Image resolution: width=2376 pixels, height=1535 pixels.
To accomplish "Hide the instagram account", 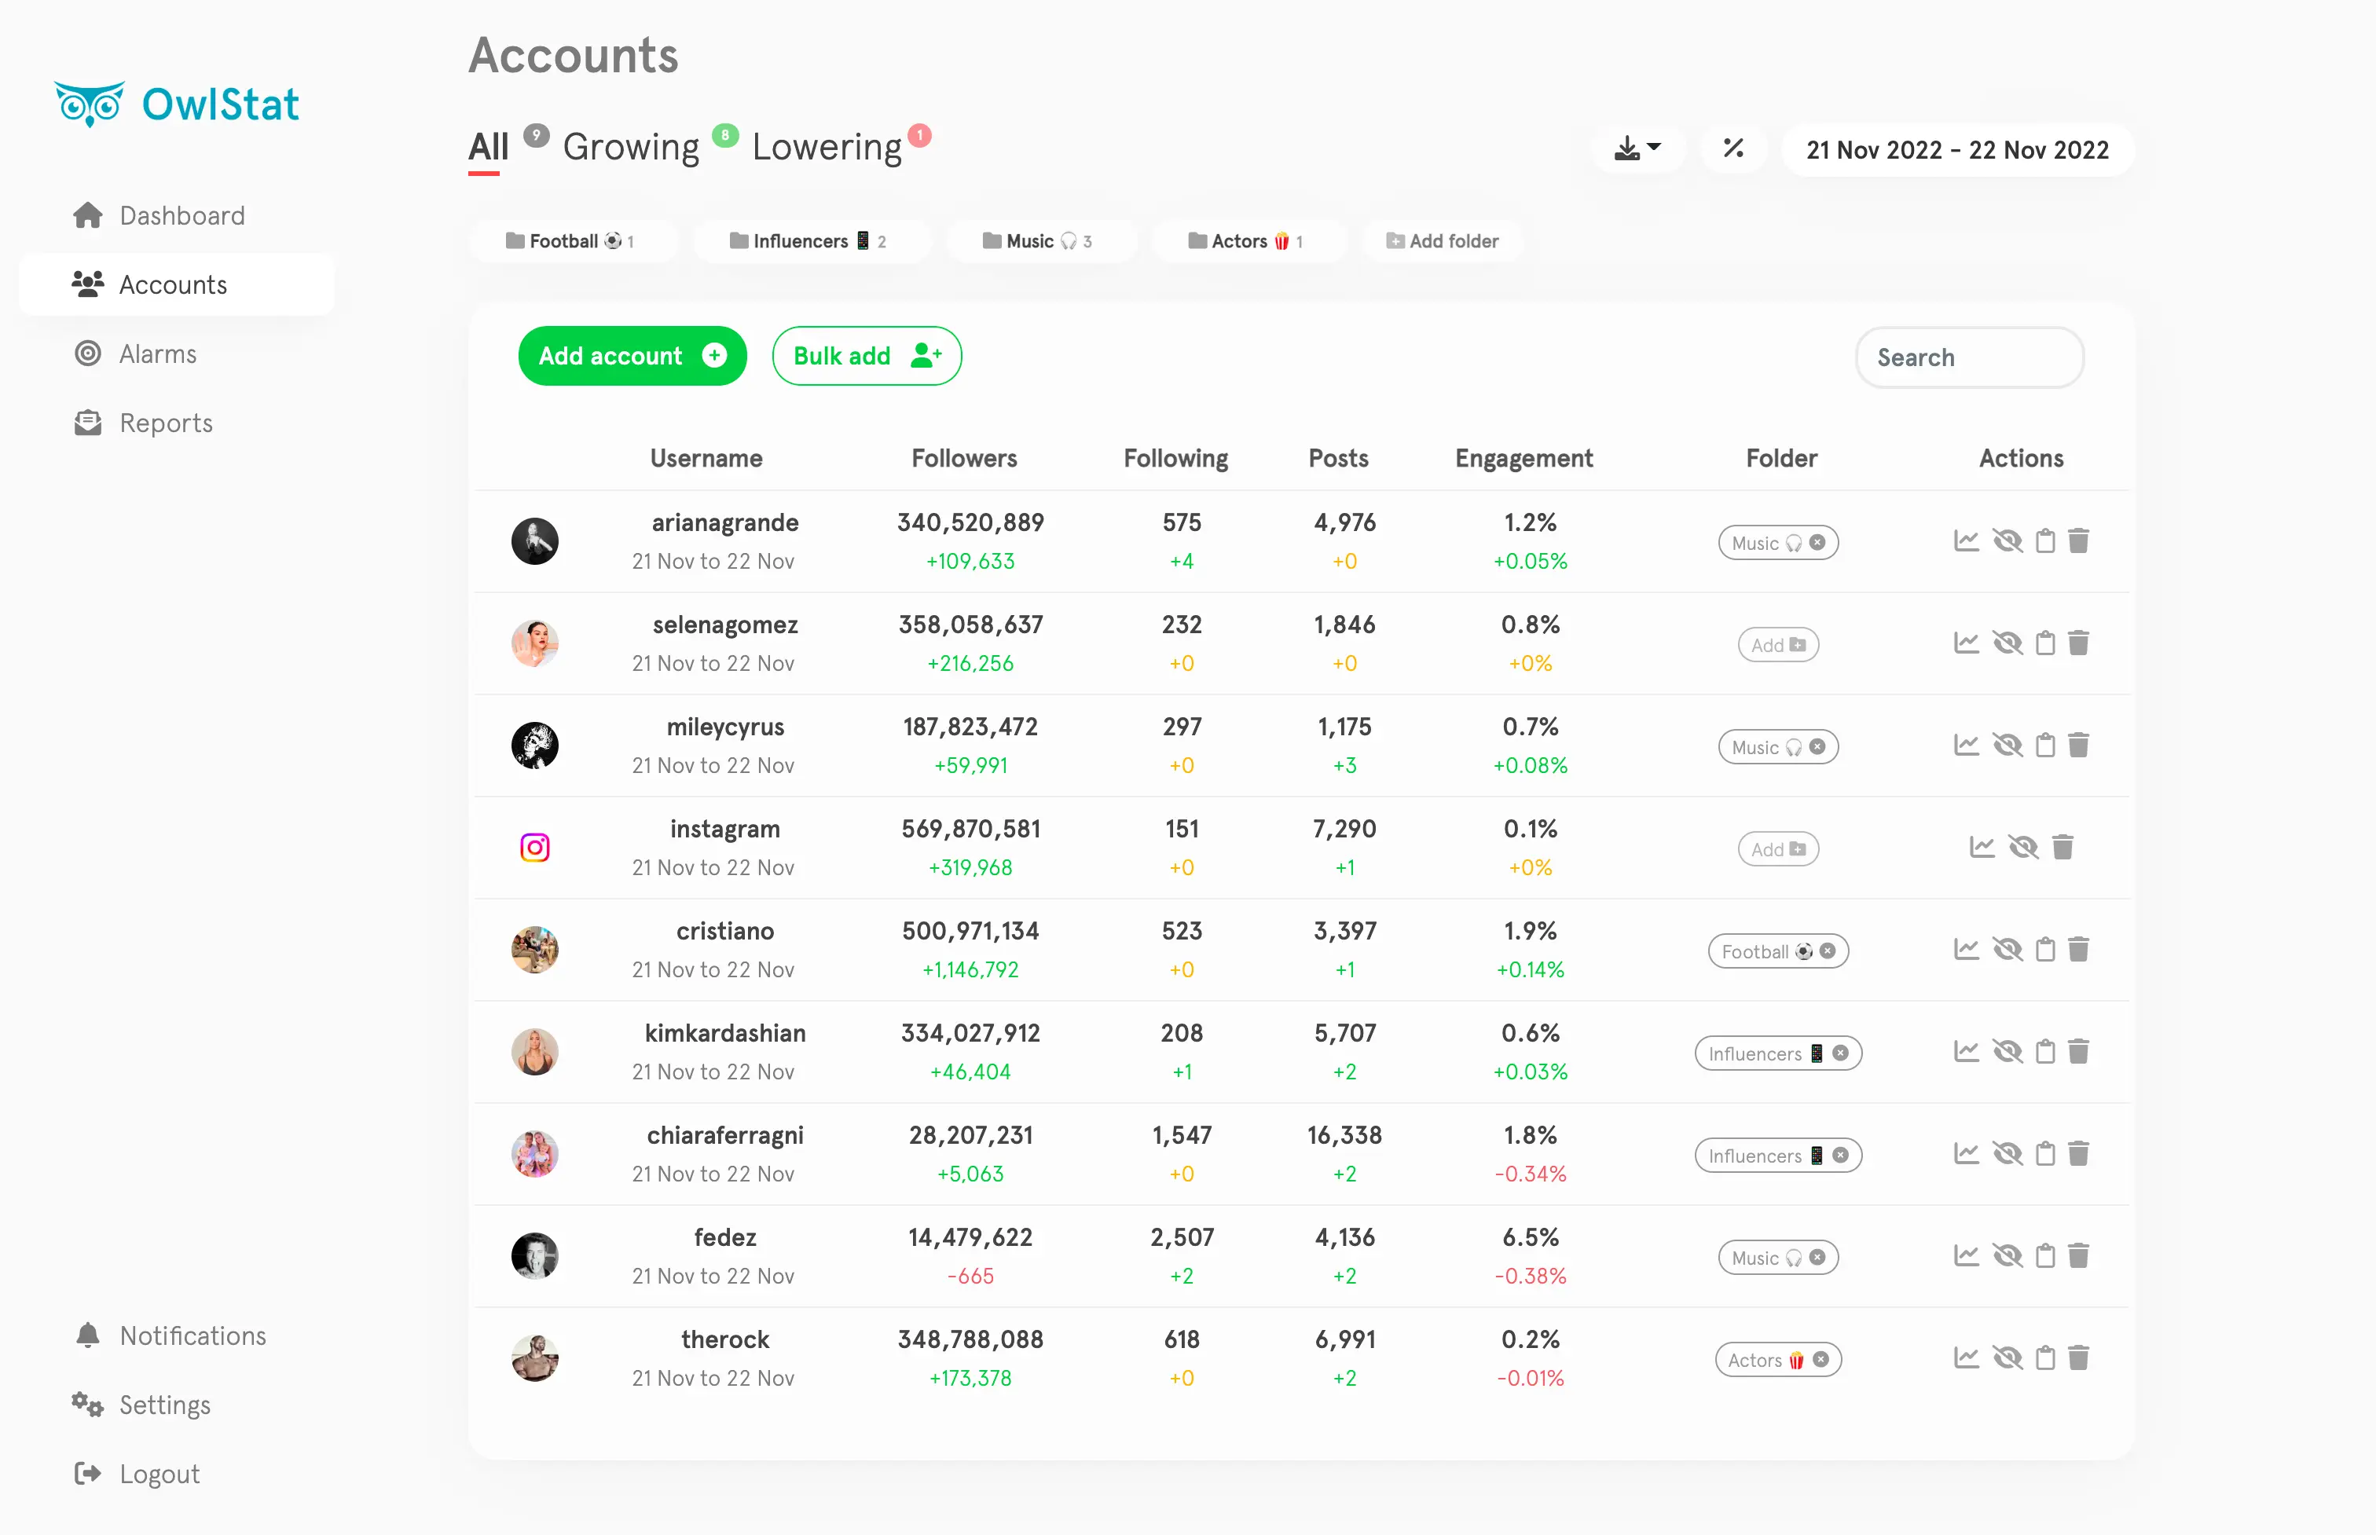I will point(2023,848).
